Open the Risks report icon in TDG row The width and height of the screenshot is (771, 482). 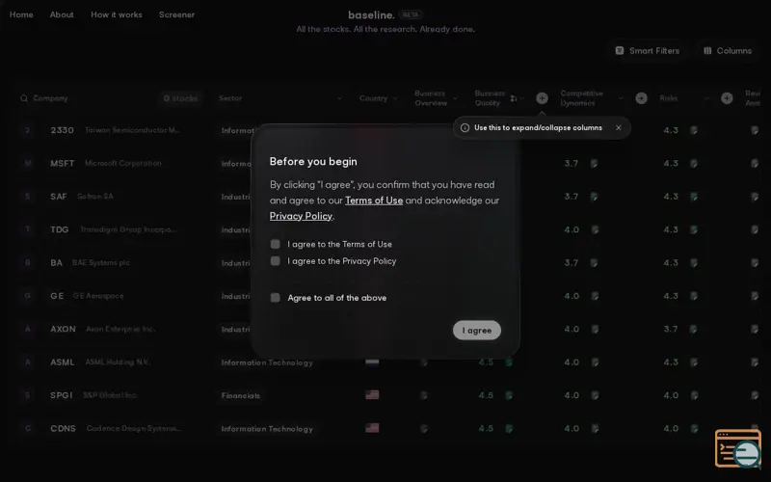tap(694, 229)
